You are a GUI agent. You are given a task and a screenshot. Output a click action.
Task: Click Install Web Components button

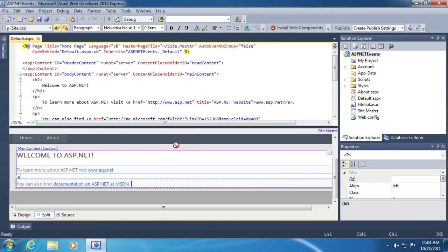point(297,28)
